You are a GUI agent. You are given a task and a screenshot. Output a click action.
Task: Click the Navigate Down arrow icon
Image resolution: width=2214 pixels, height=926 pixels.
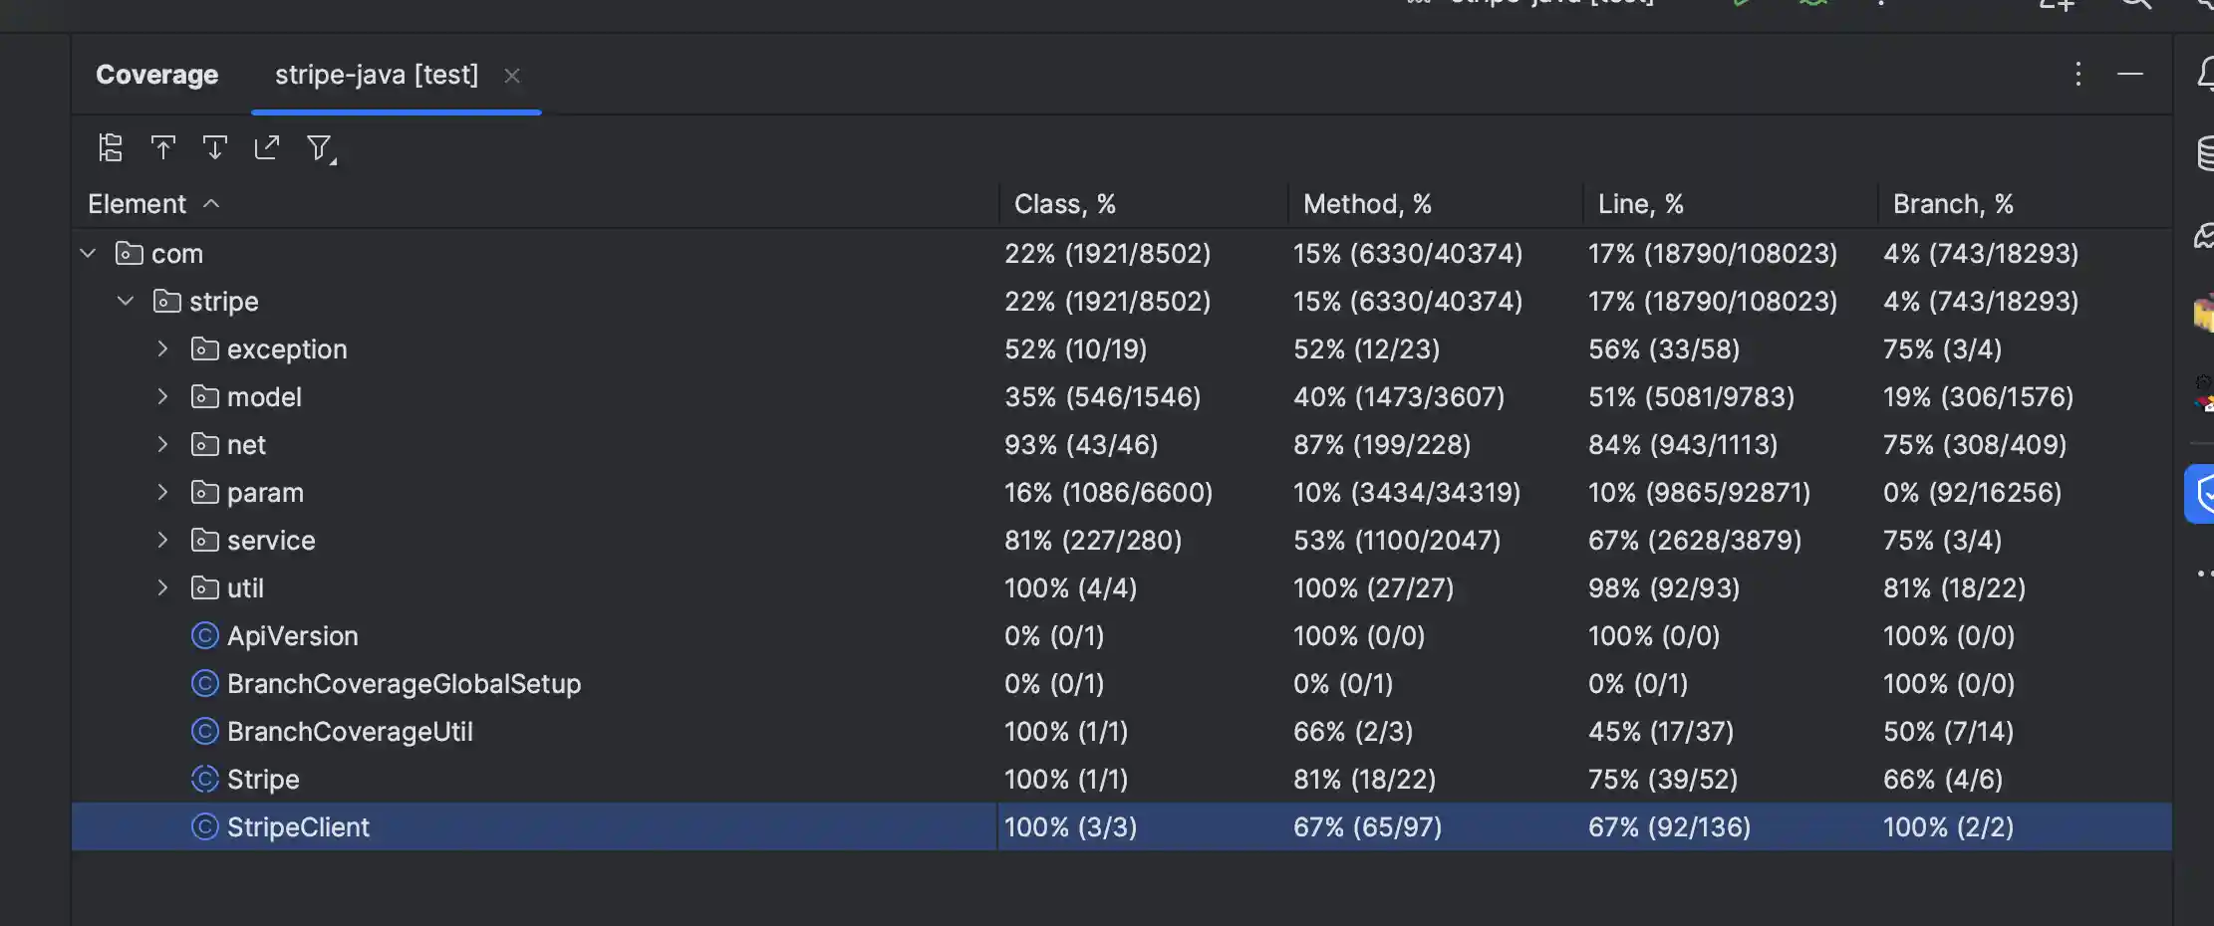click(215, 148)
